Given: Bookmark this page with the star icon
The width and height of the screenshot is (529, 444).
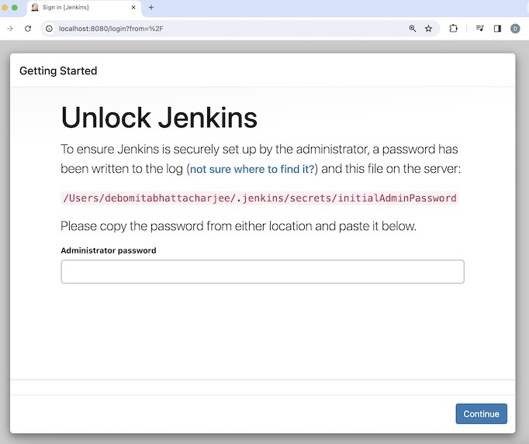Looking at the screenshot, I should pyautogui.click(x=428, y=29).
